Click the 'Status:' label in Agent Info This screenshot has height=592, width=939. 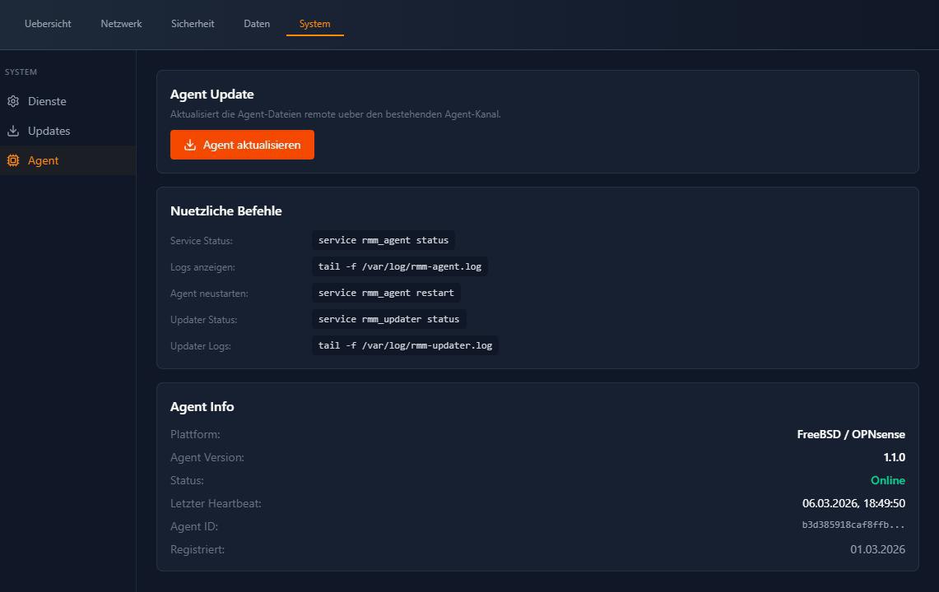187,481
